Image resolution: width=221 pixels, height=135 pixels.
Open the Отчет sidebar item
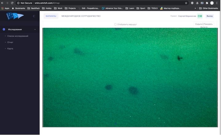click(x=10, y=42)
